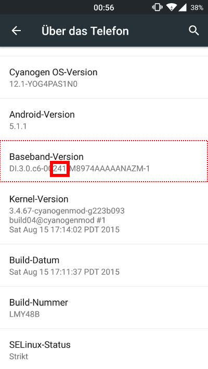Open search with the magnifier icon
This screenshot has height=369, width=208.
coord(193,31)
